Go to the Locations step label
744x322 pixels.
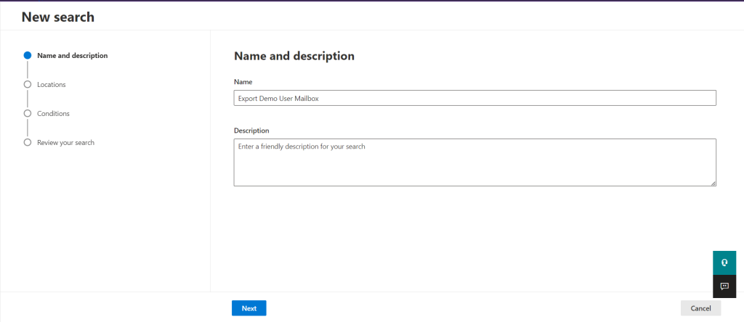click(x=52, y=85)
